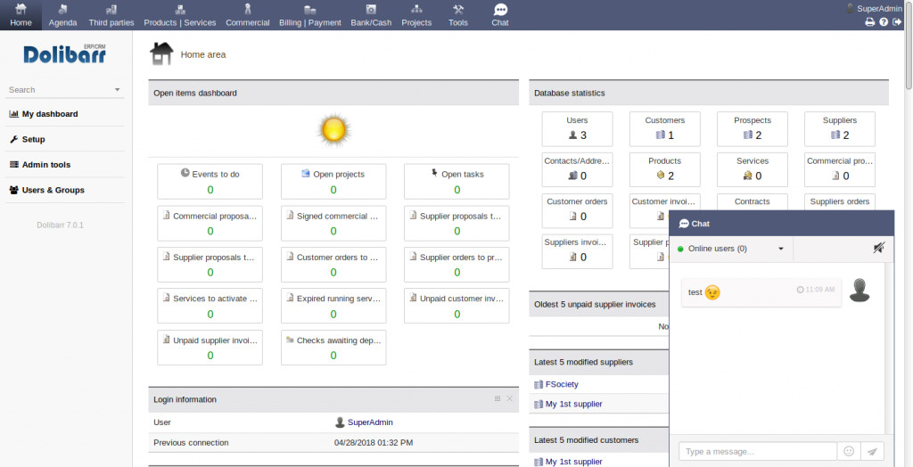Click the Home area house icon

coord(161,54)
